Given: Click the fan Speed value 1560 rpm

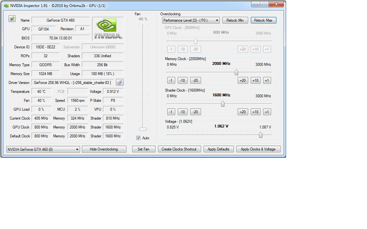Looking at the screenshot, I should tap(78, 101).
